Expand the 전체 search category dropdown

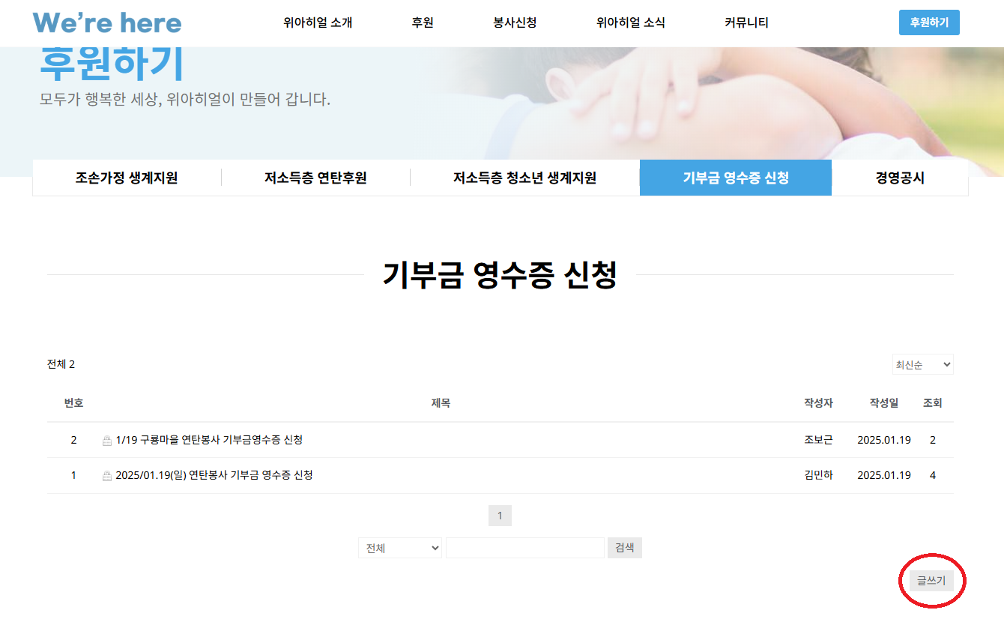pyautogui.click(x=400, y=548)
